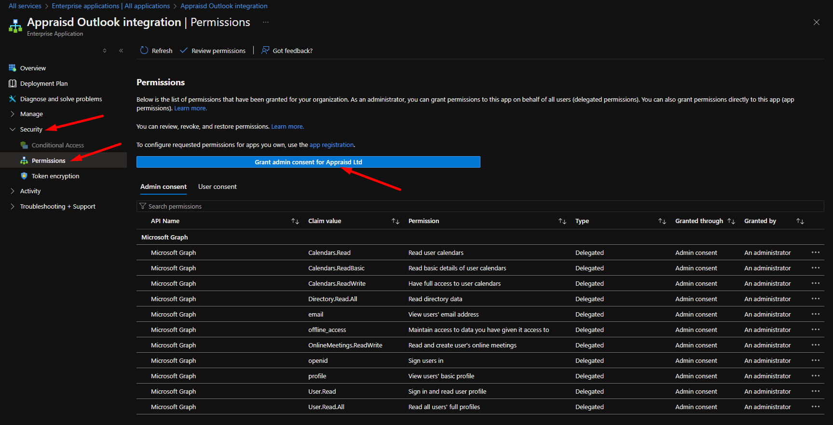Open the Got feedback? icon
This screenshot has width=833, height=425.
tap(265, 51)
